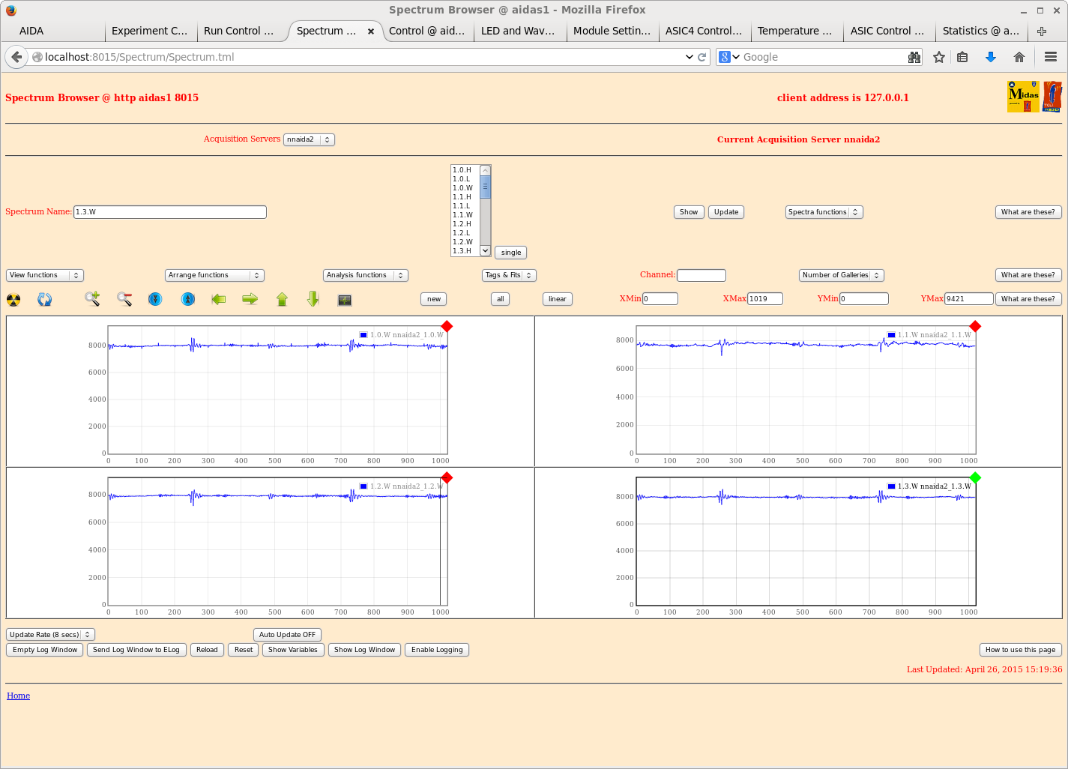The width and height of the screenshot is (1068, 769).
Task: Click the waveform monitor icon
Action: point(345,300)
